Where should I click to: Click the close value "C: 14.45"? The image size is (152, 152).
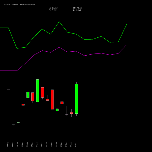(x=53, y=8)
